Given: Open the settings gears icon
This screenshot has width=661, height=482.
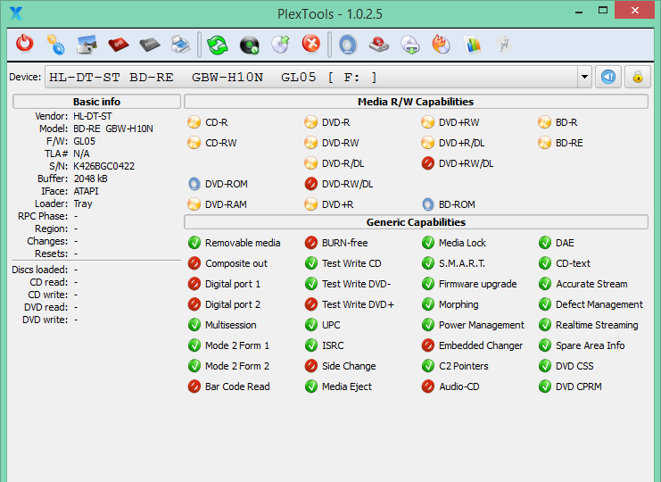Looking at the screenshot, I should pos(55,45).
